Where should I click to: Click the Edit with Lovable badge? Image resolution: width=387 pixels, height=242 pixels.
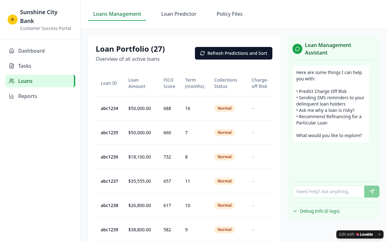(x=356, y=234)
